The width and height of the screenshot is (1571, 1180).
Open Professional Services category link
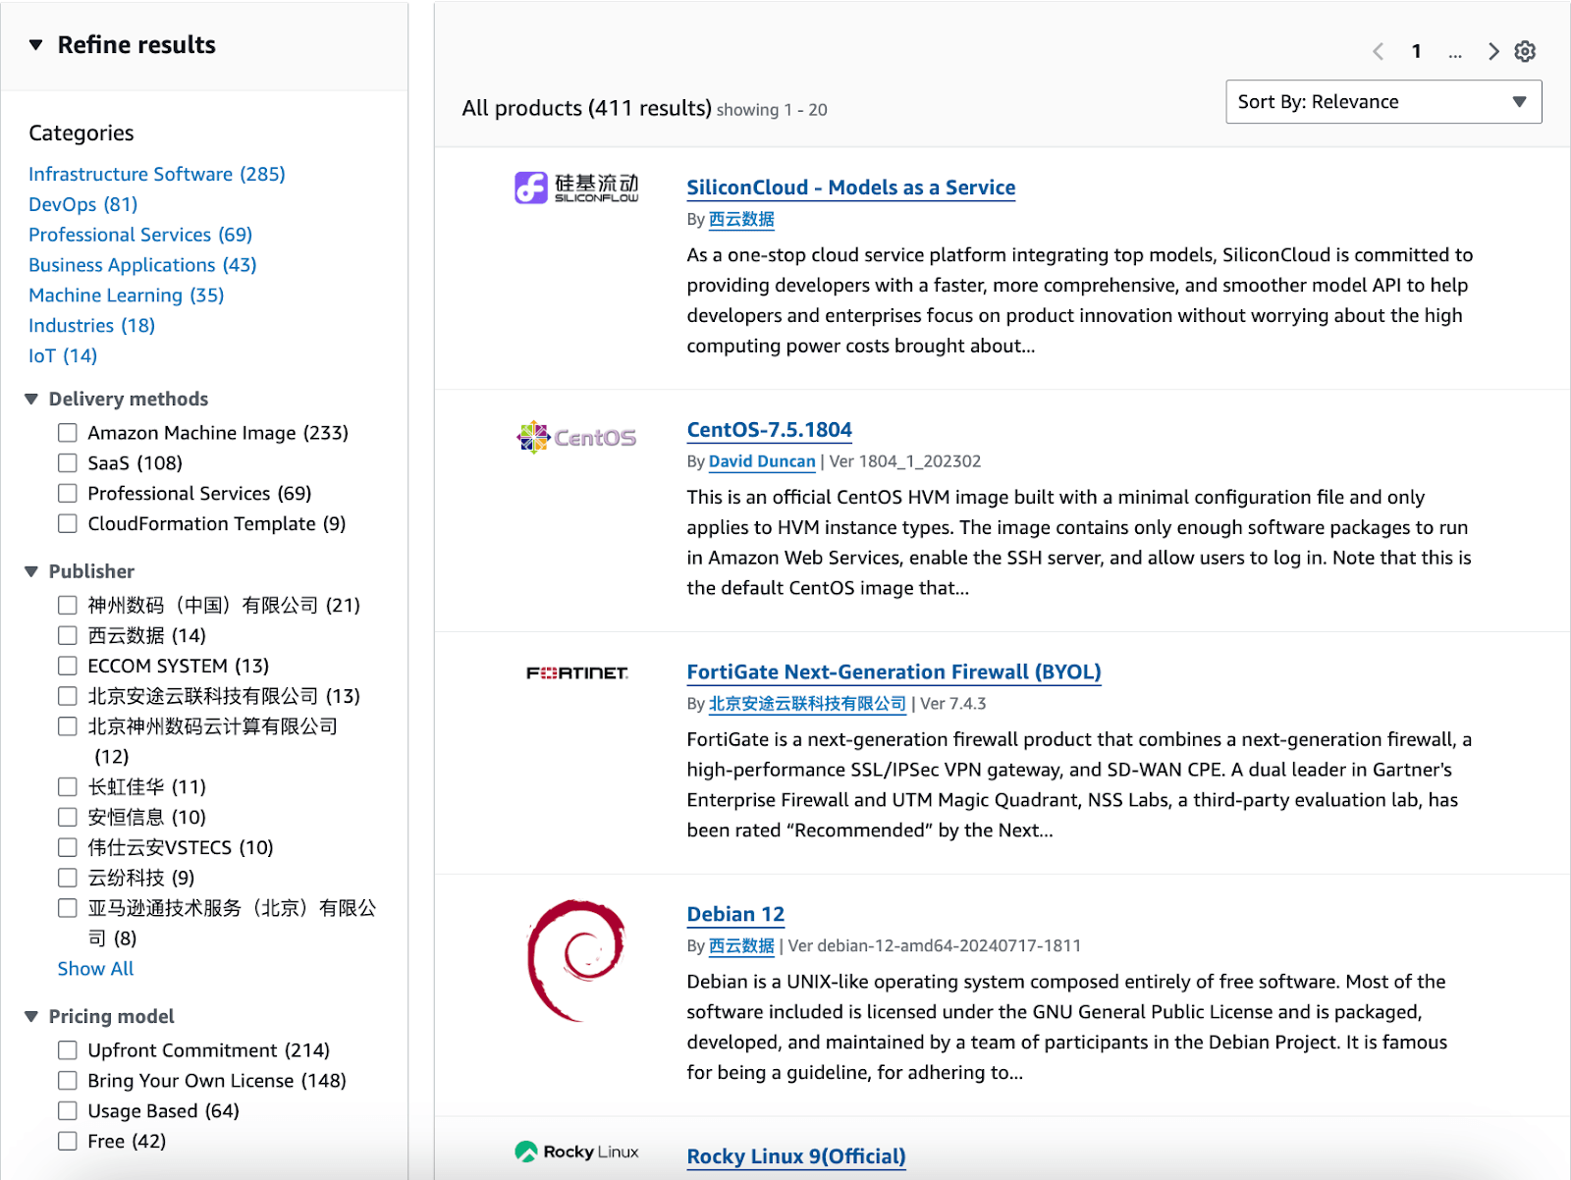140,235
